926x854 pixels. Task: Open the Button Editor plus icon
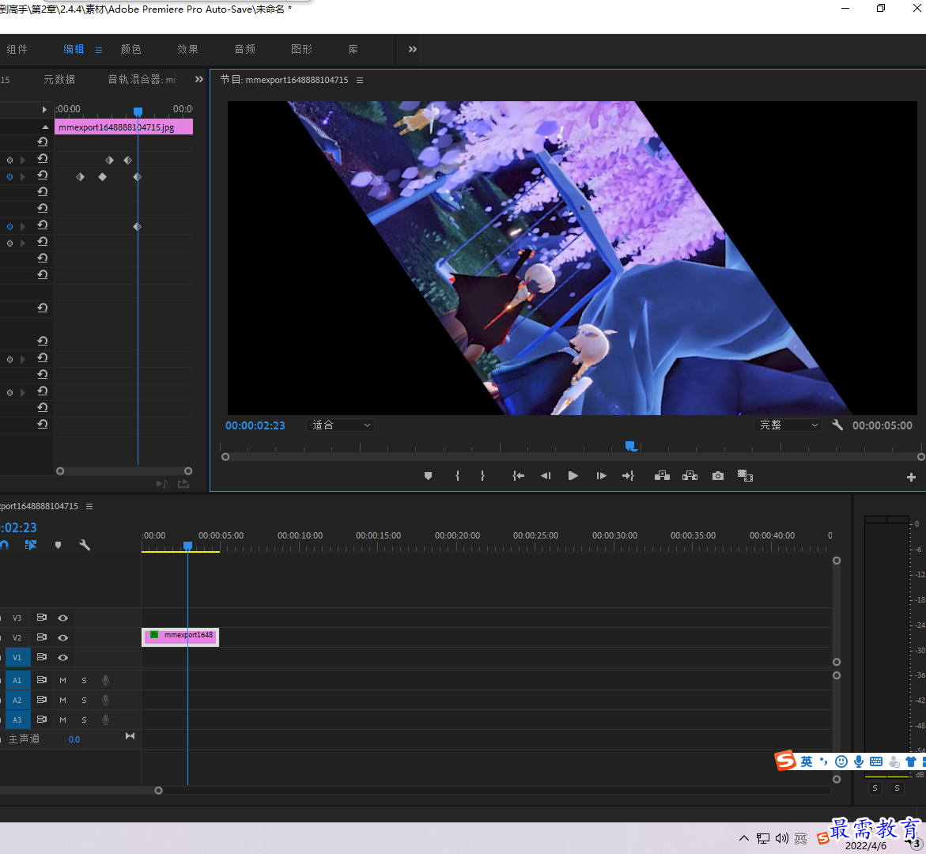[x=911, y=477]
